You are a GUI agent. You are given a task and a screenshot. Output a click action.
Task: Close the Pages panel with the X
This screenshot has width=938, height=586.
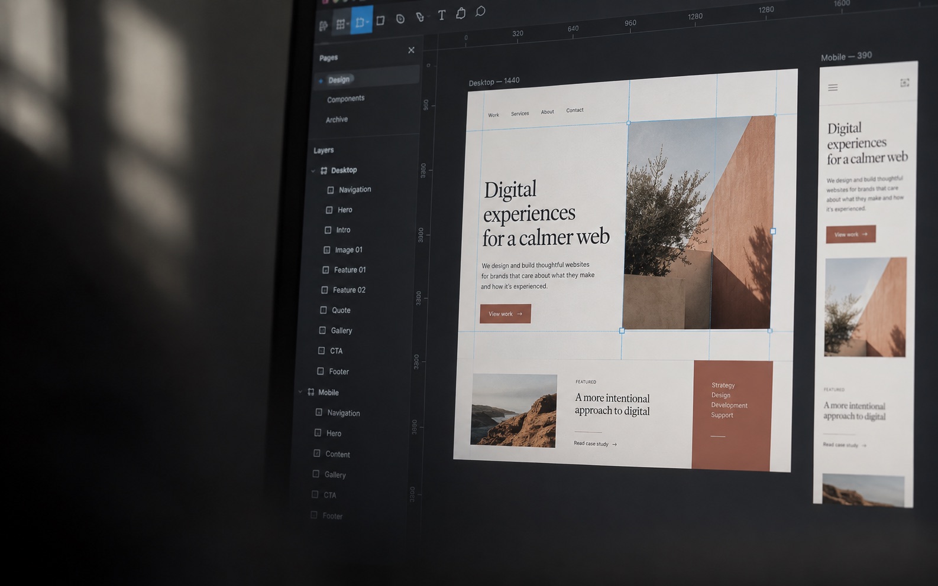coord(411,50)
